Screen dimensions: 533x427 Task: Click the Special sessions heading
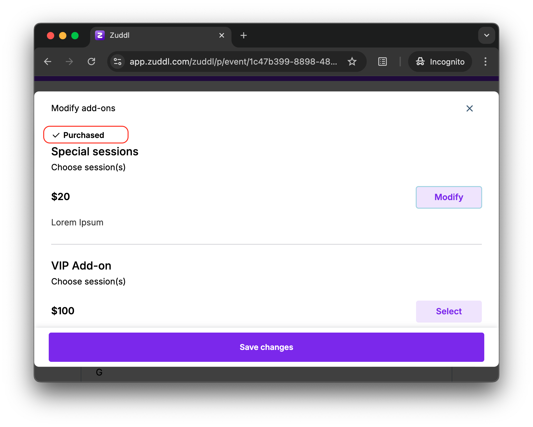[95, 152]
